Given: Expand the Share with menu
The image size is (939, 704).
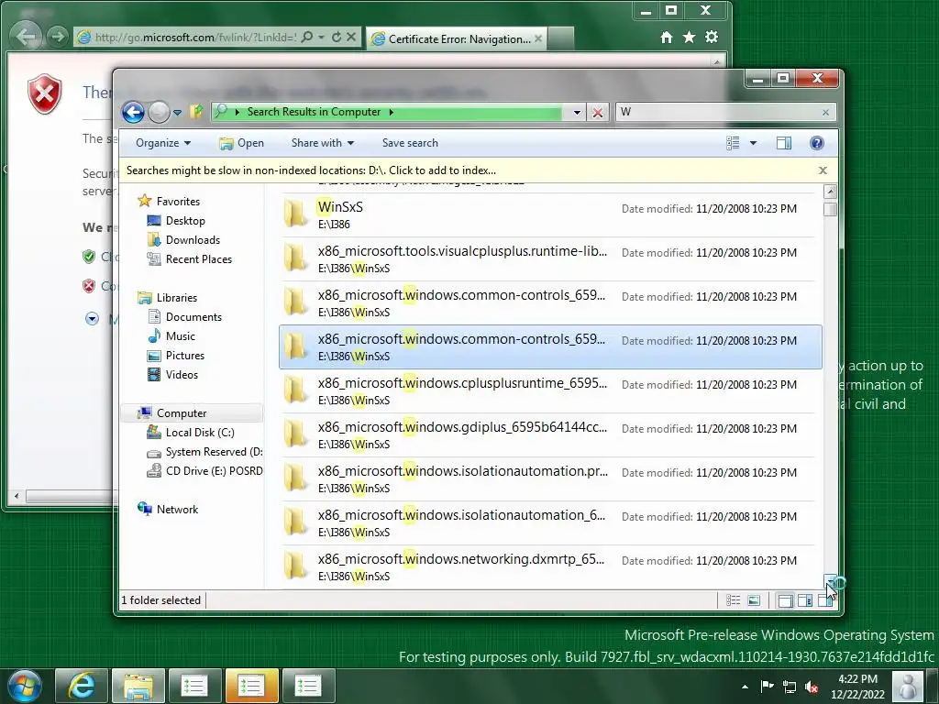Looking at the screenshot, I should (x=322, y=143).
